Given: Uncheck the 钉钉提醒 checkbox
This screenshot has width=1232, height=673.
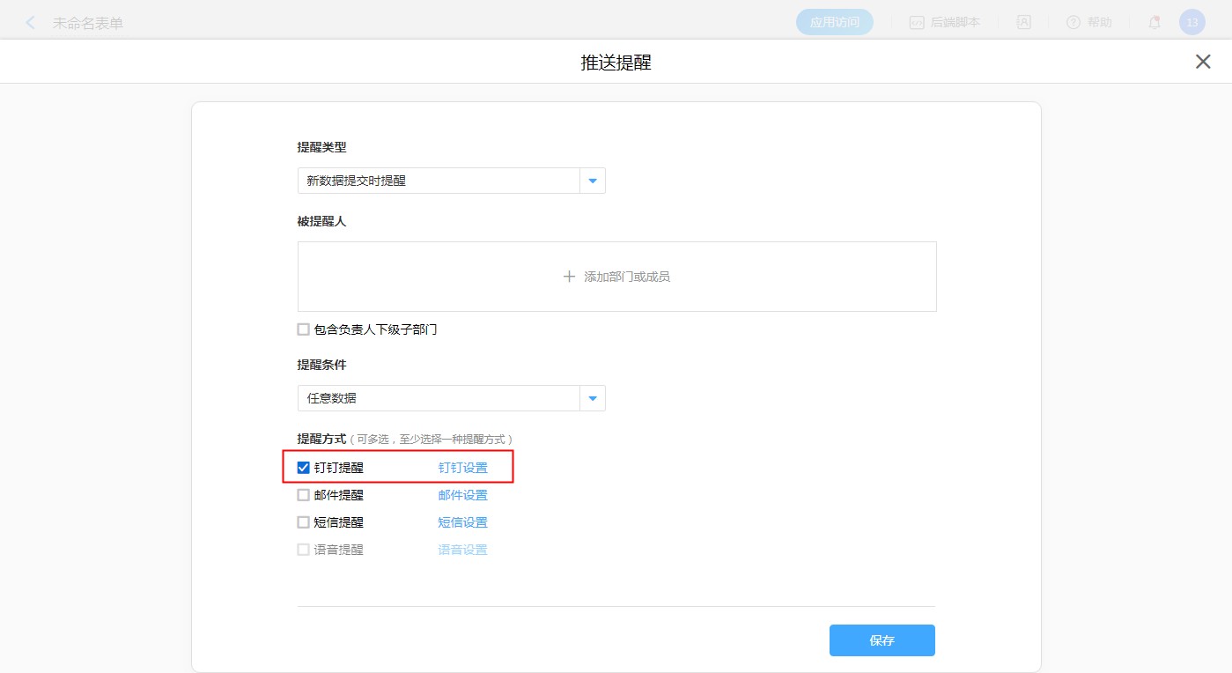Looking at the screenshot, I should [304, 468].
